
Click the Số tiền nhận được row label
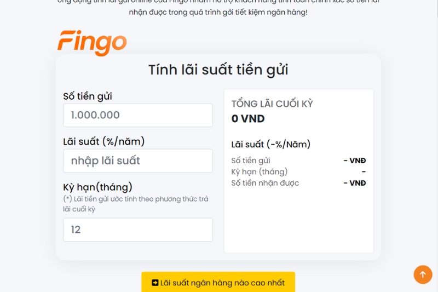[265, 183]
